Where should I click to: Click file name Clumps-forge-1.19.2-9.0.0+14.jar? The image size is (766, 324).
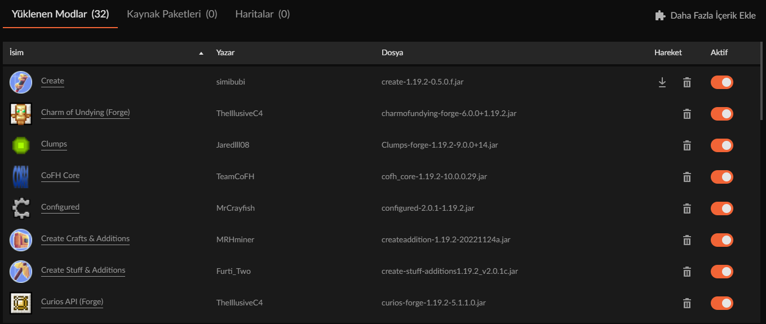[440, 145]
